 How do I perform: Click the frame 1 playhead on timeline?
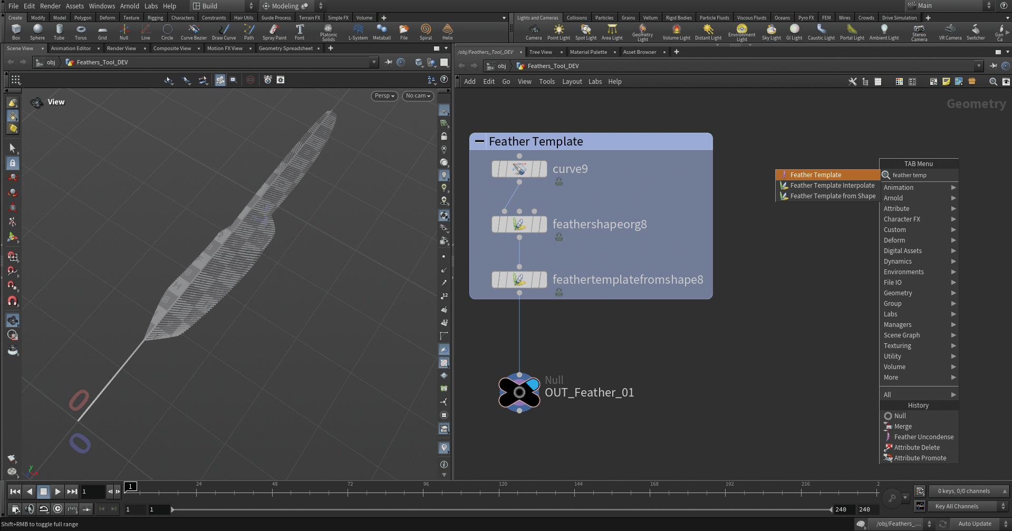131,487
